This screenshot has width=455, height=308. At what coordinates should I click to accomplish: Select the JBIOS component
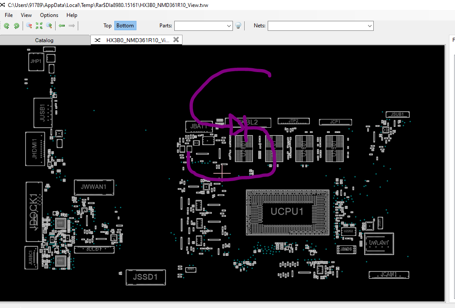coord(346,249)
